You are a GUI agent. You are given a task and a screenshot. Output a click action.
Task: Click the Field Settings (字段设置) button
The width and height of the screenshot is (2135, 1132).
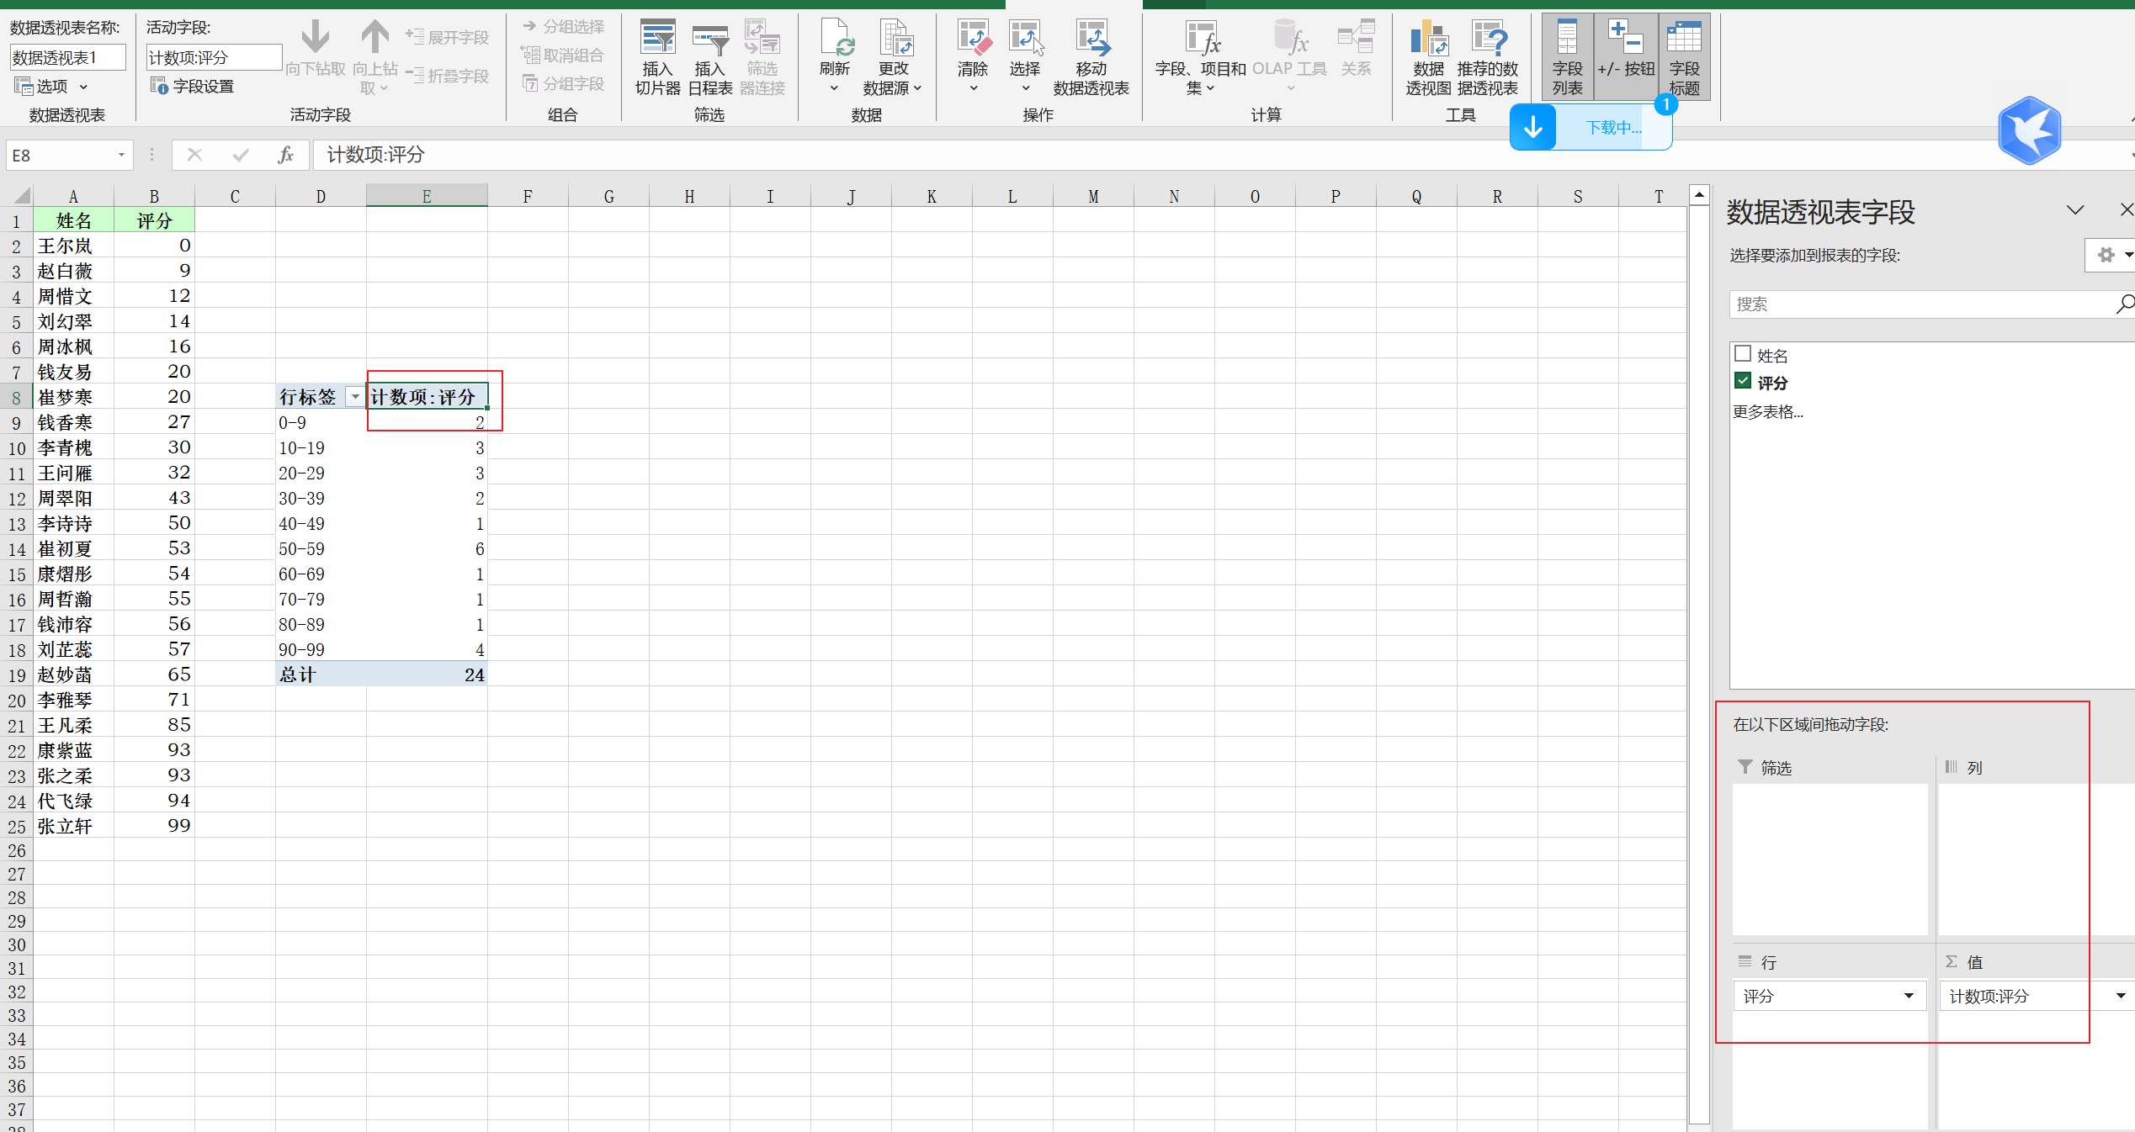193,87
